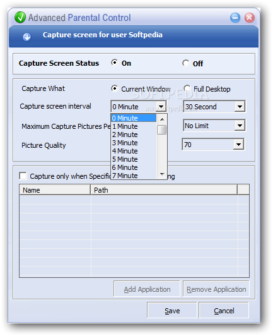Click the green checkmark app logo

(20, 17)
